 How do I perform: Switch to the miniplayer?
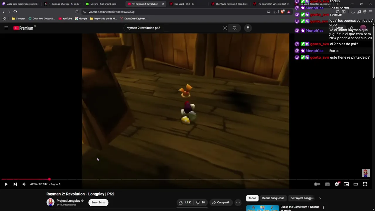tap(346, 184)
